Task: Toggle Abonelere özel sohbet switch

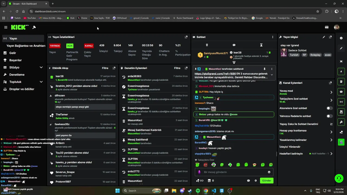Action: tap(329, 108)
